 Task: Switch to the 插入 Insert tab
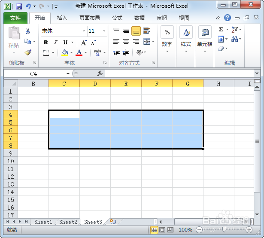62,18
